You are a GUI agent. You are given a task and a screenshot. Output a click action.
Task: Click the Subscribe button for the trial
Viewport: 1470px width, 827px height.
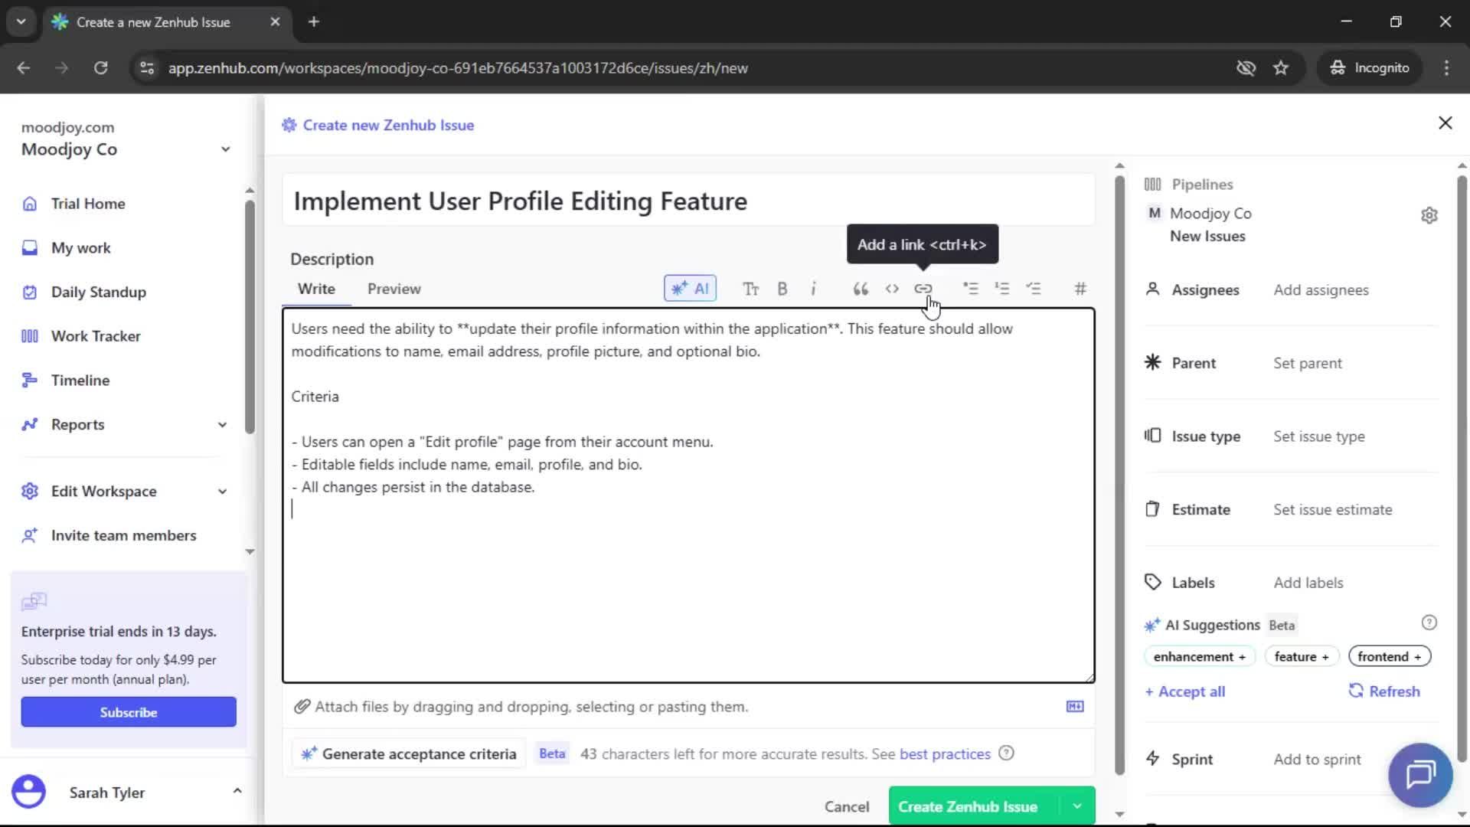128,711
